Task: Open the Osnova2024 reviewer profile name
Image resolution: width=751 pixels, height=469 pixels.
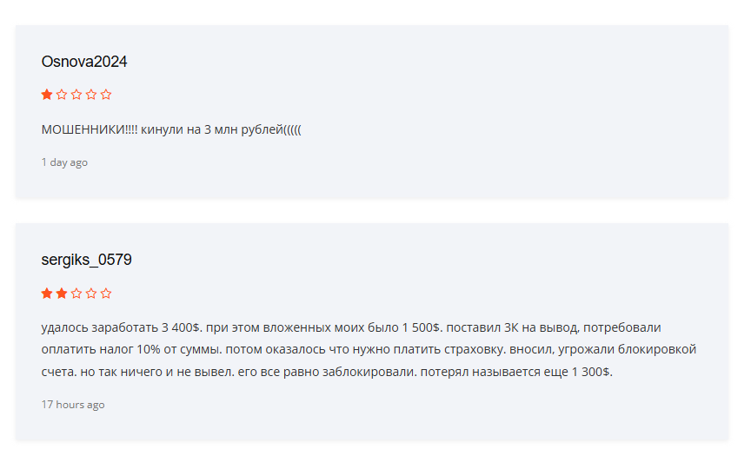Action: pos(84,63)
